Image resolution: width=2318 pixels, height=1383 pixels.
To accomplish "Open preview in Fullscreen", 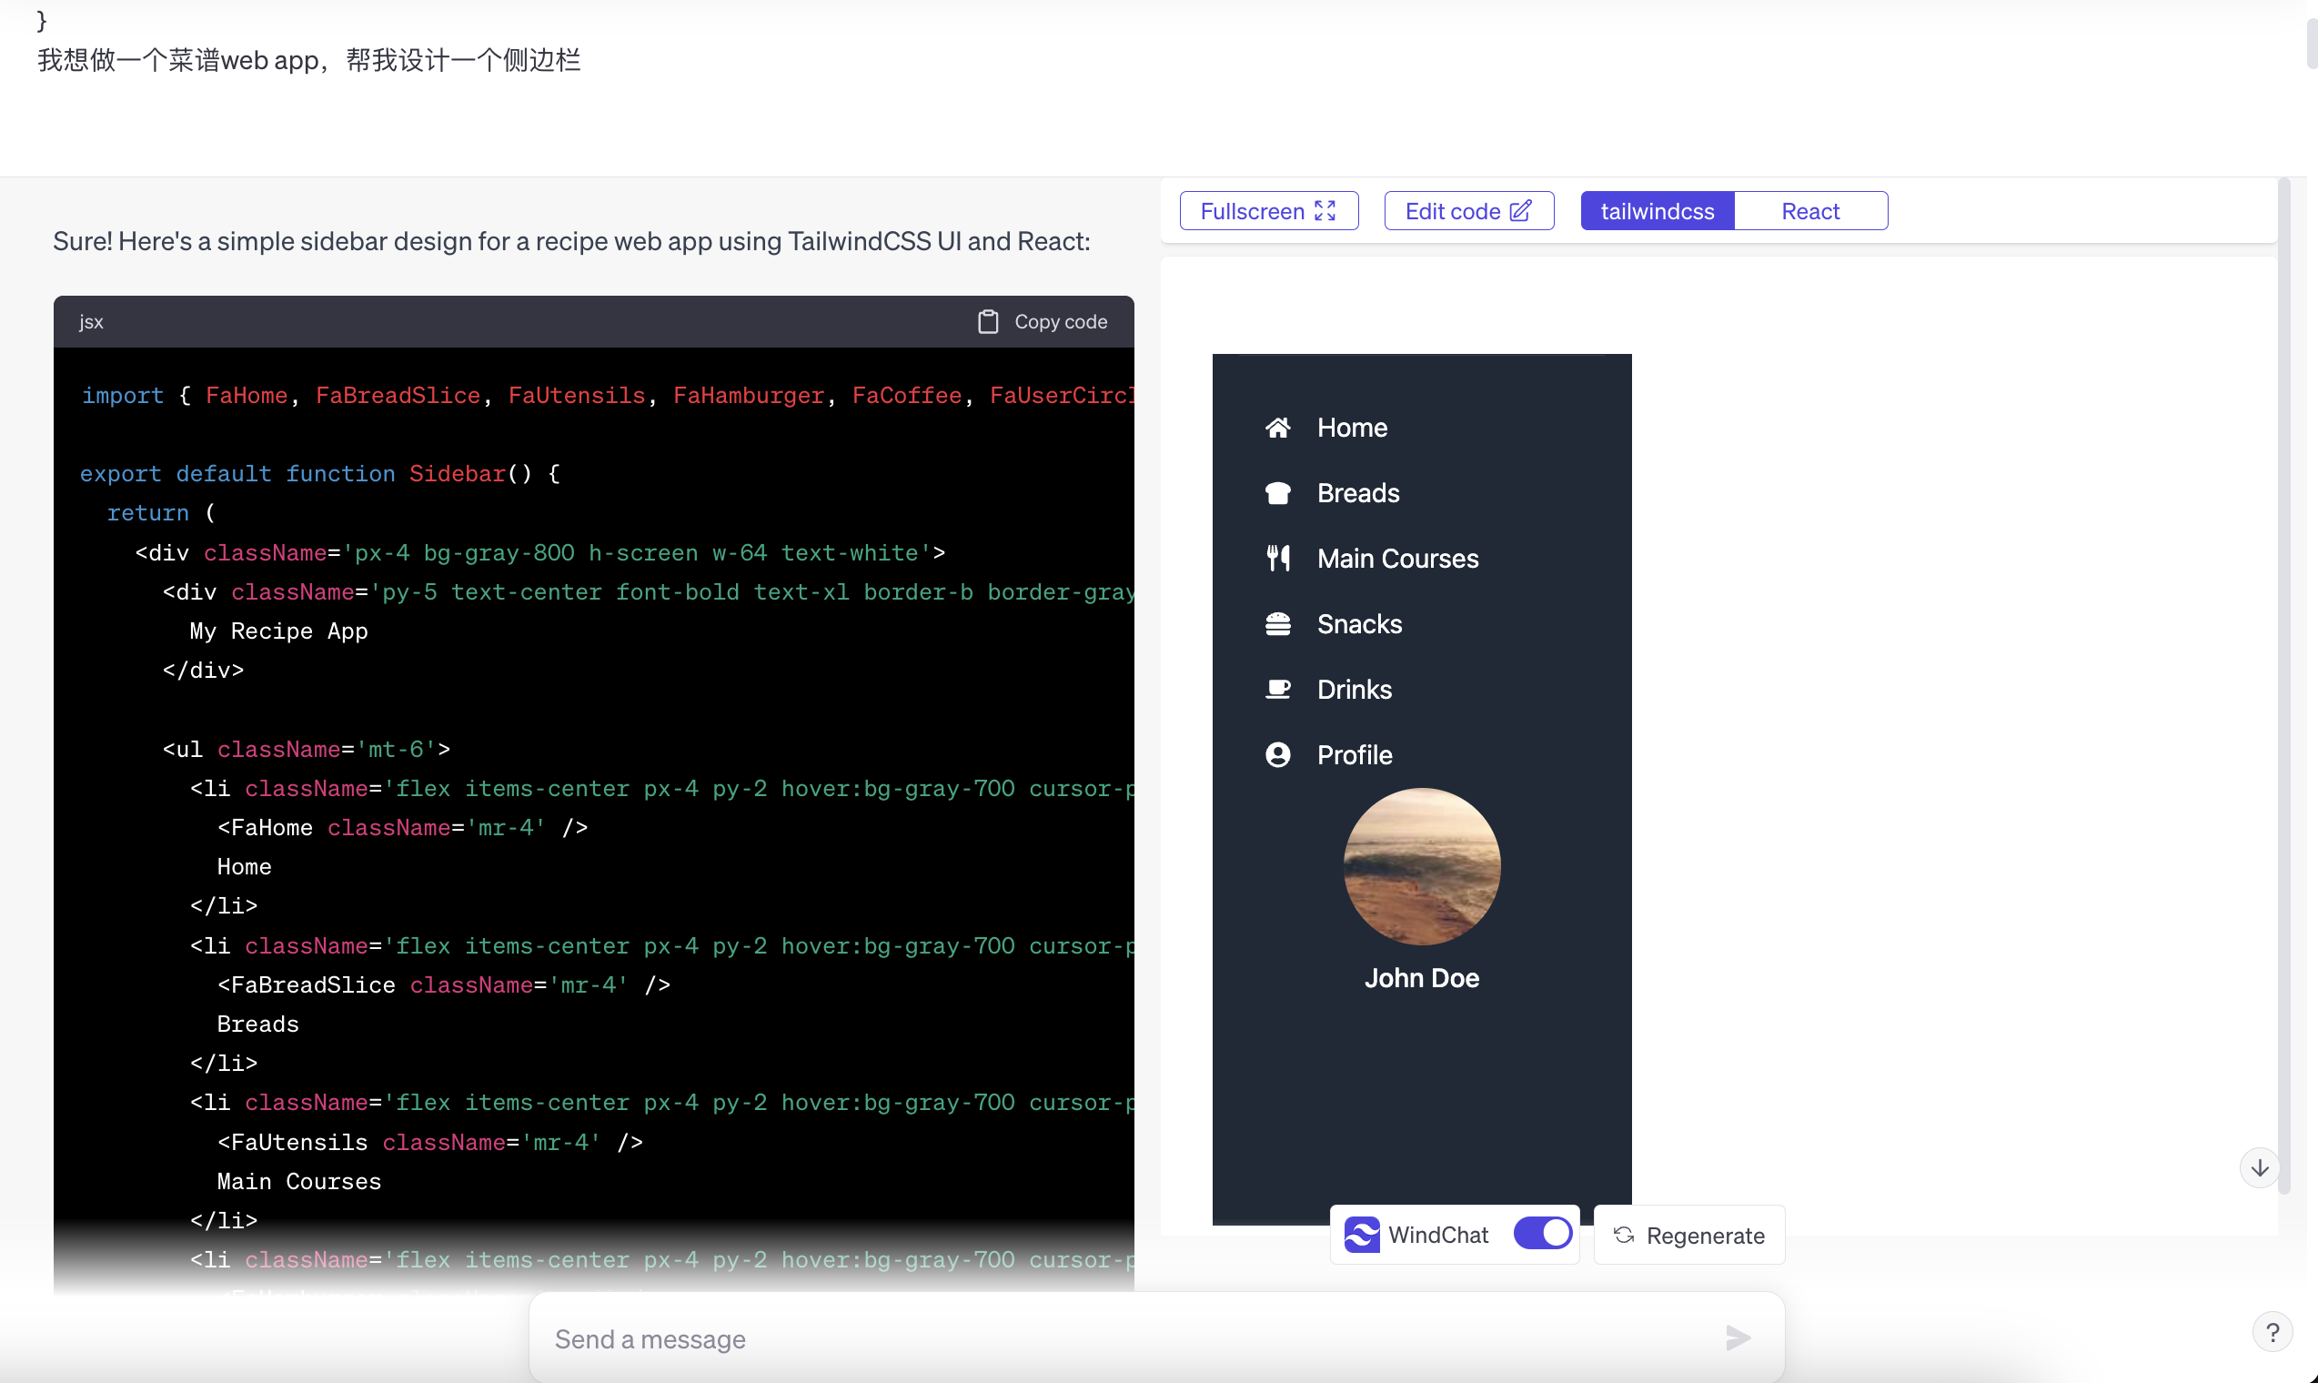I will [1268, 210].
